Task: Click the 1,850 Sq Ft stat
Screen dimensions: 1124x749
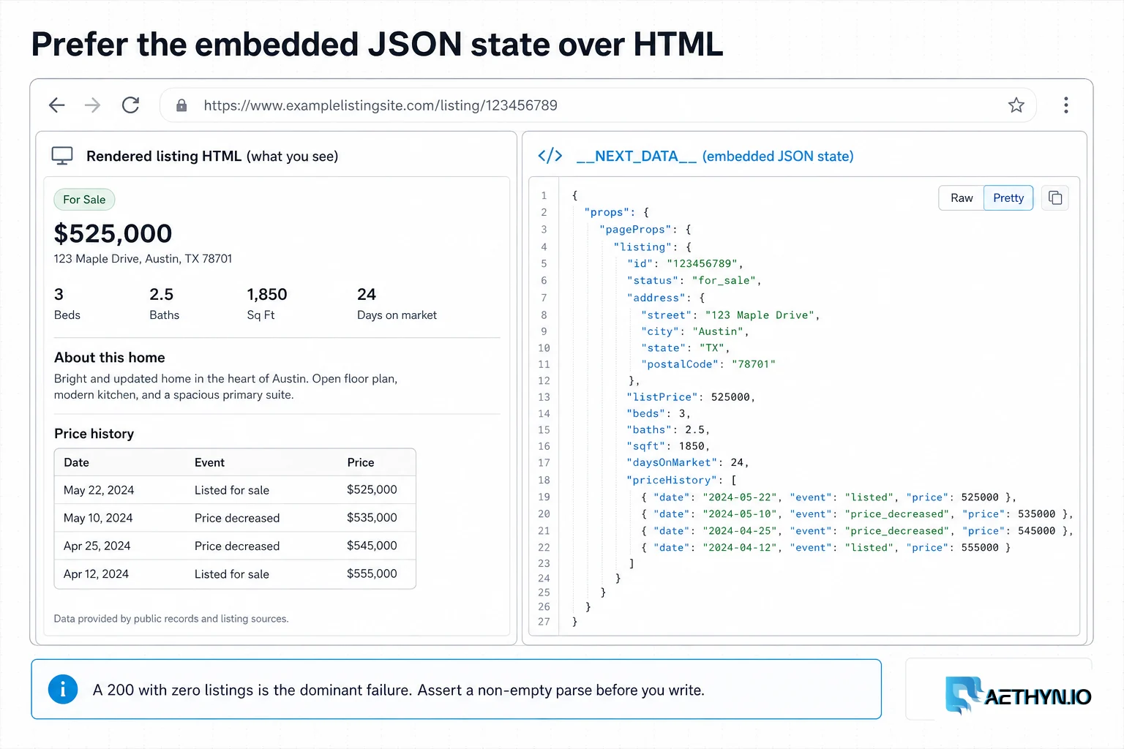Action: coord(267,304)
